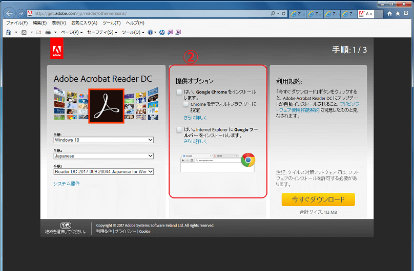Open the アドビソフトウェア使用許諾契約 link
Viewport: 414px width, 271px height.
coord(317,107)
